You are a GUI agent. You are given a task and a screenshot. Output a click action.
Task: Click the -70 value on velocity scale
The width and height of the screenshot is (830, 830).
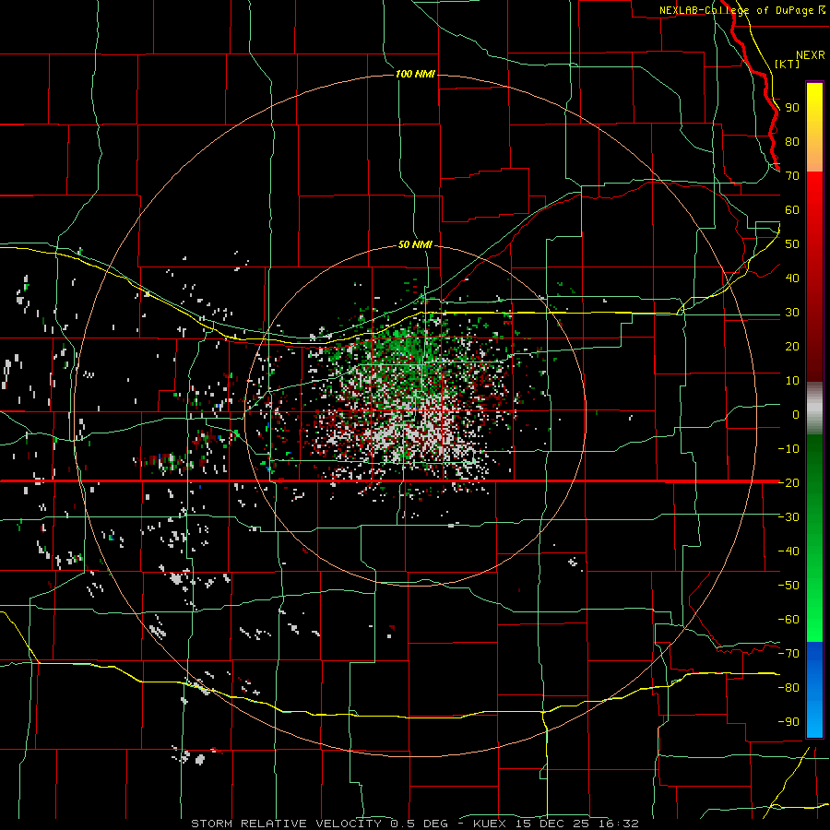click(x=788, y=654)
